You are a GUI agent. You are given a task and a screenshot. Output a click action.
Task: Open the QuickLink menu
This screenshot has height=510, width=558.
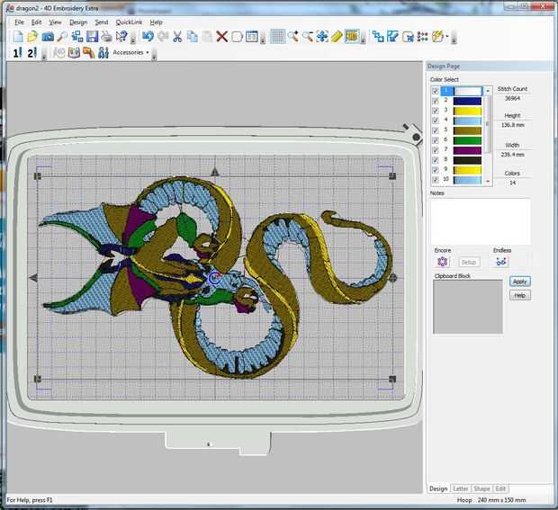[x=129, y=22]
